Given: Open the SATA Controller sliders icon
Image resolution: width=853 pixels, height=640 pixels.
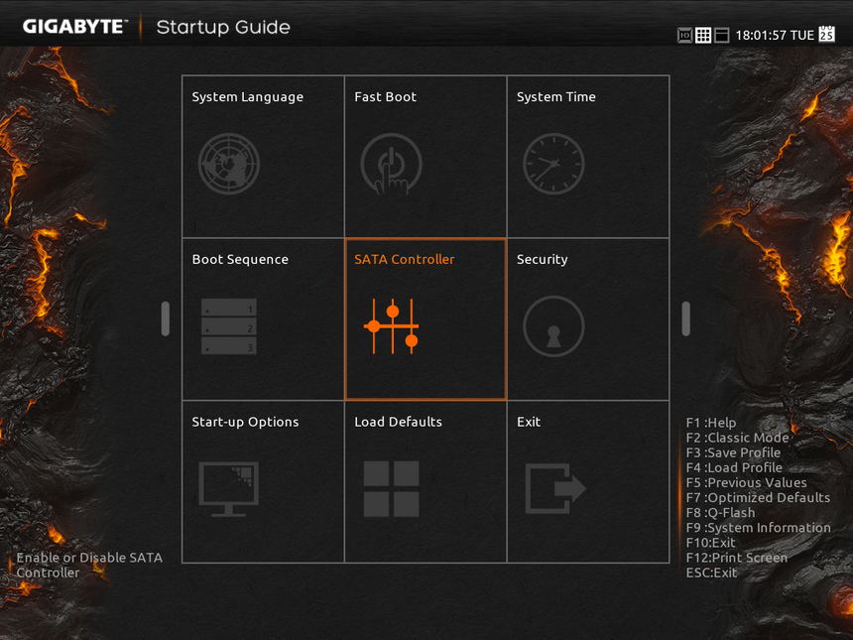Looking at the screenshot, I should [391, 325].
